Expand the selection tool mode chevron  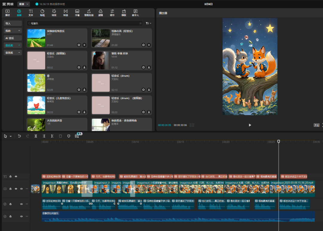[x=11, y=136]
